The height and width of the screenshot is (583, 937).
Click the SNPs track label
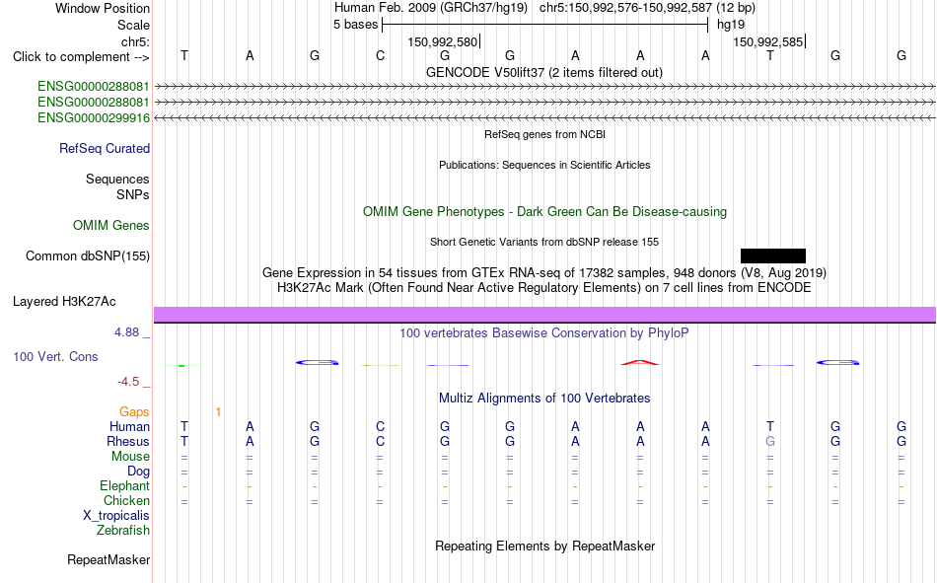pos(133,195)
